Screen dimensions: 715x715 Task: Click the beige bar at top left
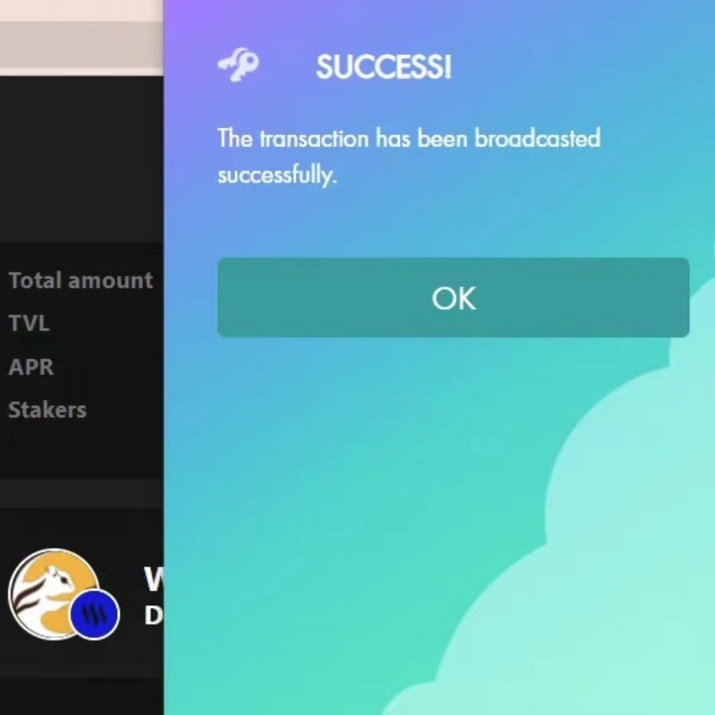pos(81,48)
